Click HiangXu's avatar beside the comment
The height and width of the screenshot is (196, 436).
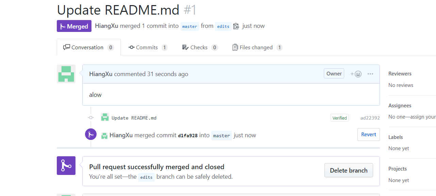pyautogui.click(x=66, y=74)
